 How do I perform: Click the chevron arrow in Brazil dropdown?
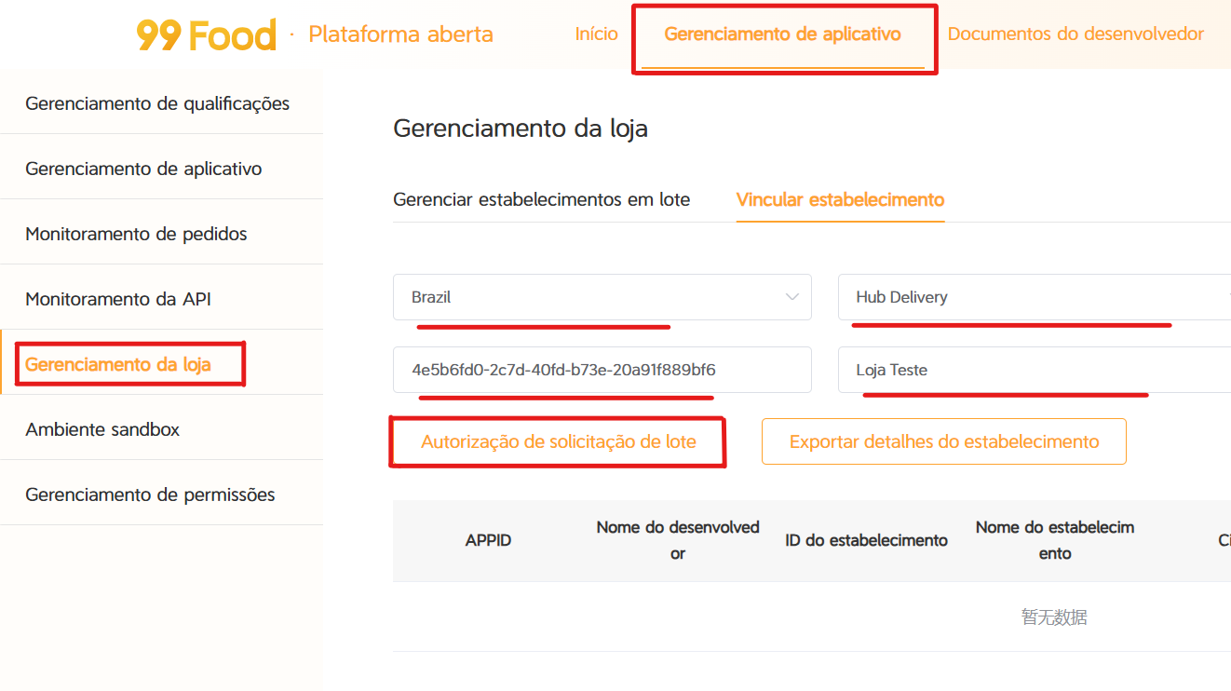pyautogui.click(x=792, y=297)
